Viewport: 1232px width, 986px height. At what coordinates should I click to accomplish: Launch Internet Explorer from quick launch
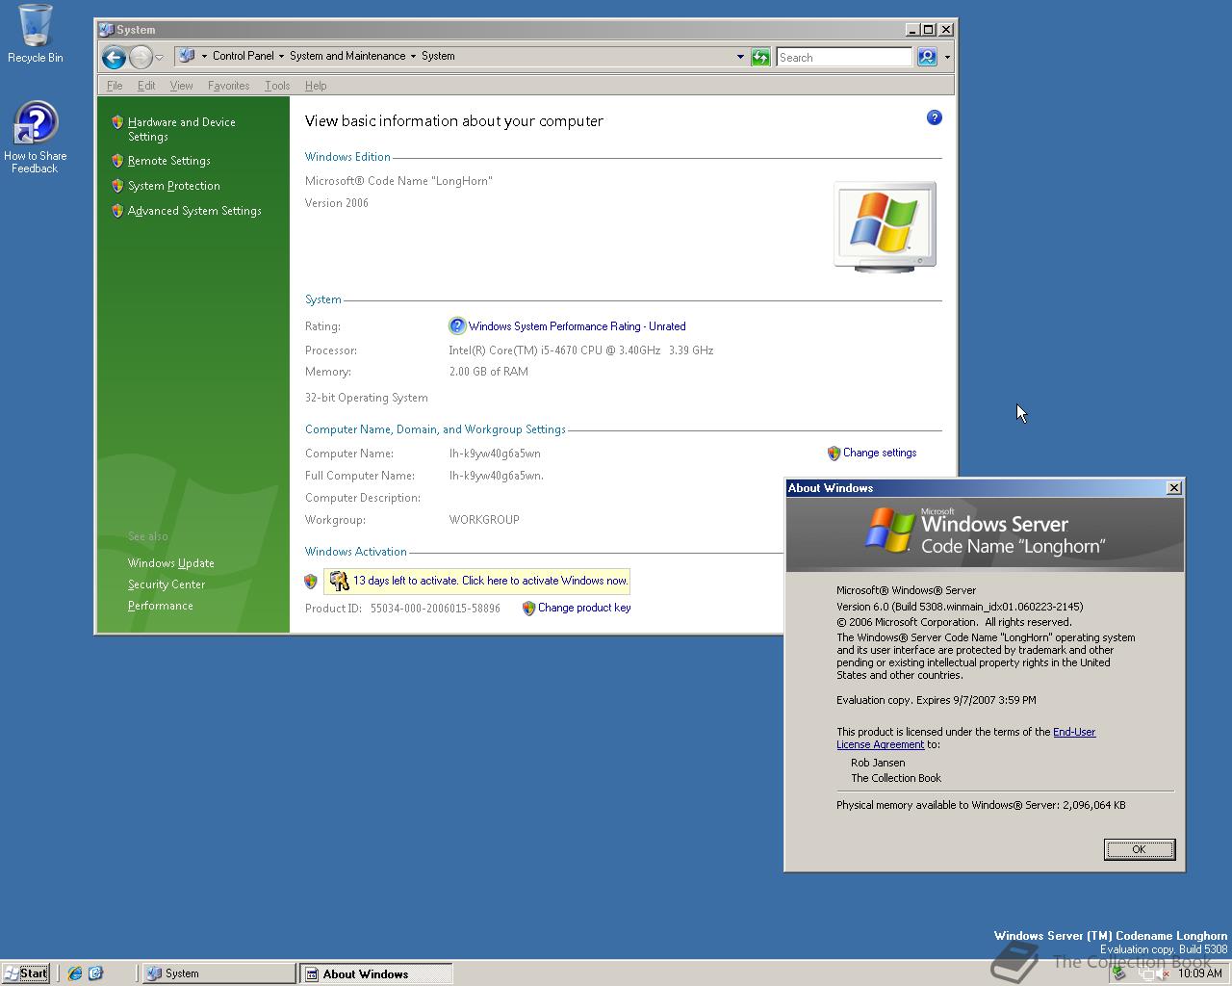[75, 973]
